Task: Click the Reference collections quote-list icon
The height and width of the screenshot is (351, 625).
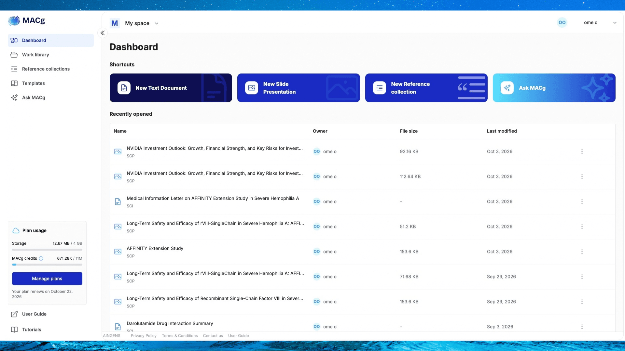Action: pyautogui.click(x=14, y=69)
